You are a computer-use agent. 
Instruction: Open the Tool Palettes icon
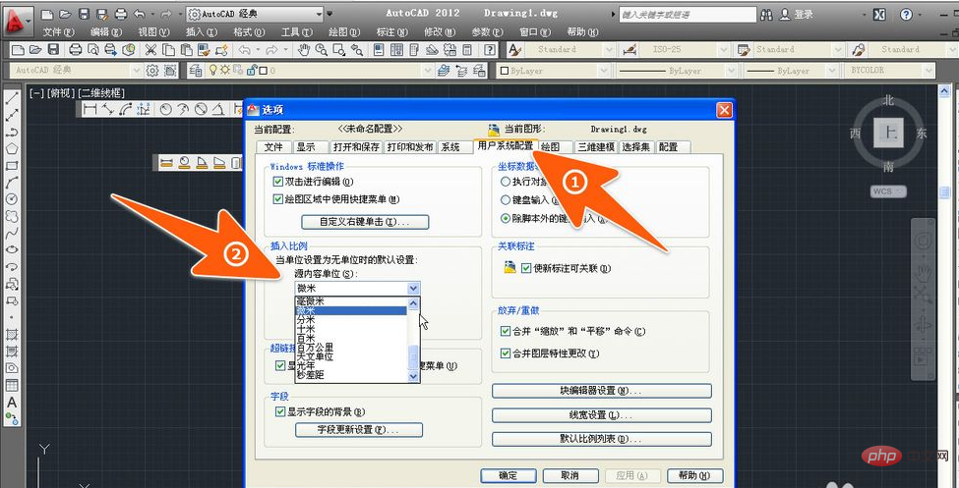click(x=414, y=49)
